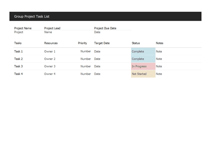Click Task 2 Complete status cell
The width and height of the screenshot is (210, 161).
[x=143, y=59]
